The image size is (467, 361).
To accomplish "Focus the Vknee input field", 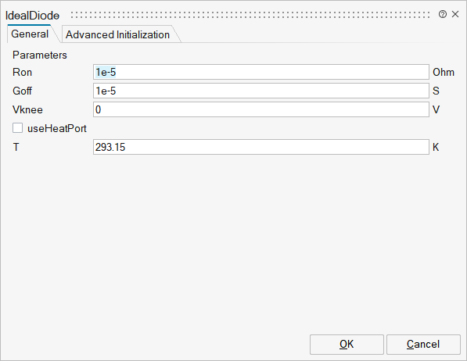I will click(x=261, y=109).
